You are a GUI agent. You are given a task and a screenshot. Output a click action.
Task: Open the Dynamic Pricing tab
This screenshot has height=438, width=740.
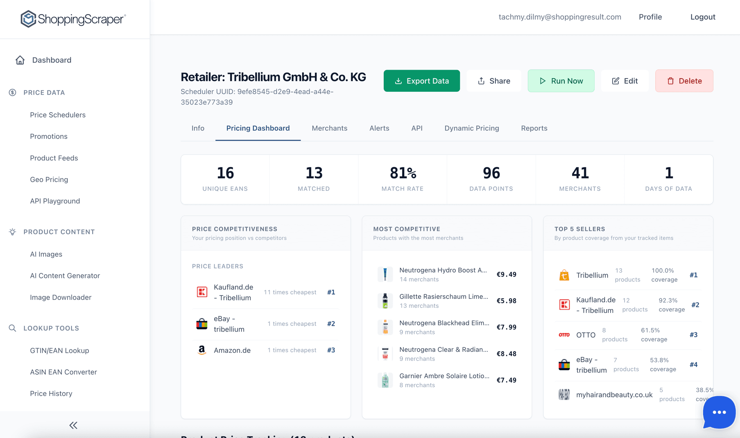tap(472, 128)
